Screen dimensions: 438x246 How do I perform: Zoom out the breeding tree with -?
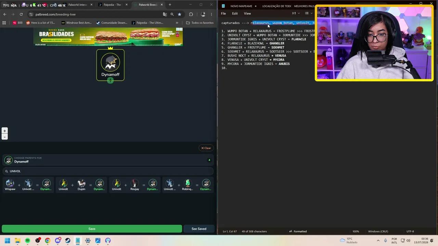pos(4,137)
